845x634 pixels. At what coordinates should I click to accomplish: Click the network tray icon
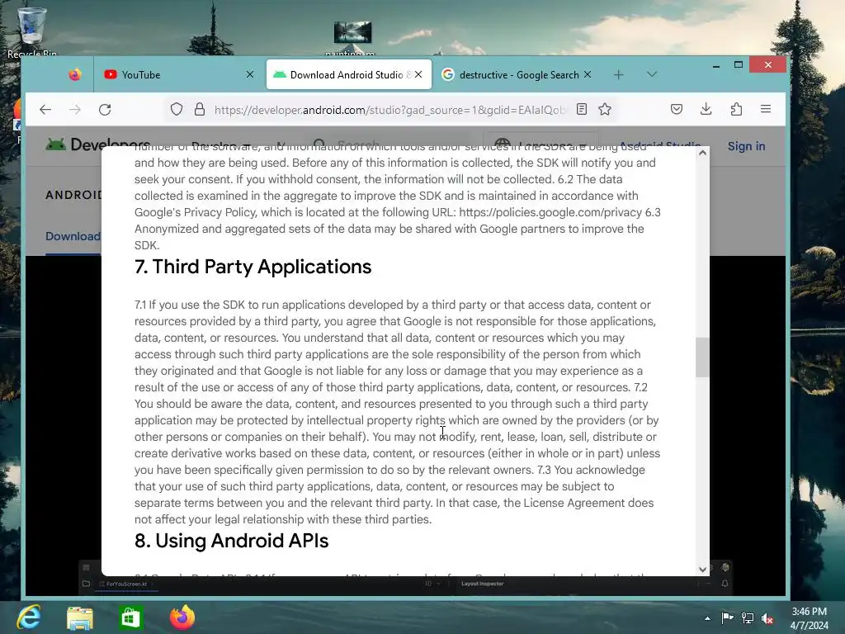click(748, 617)
